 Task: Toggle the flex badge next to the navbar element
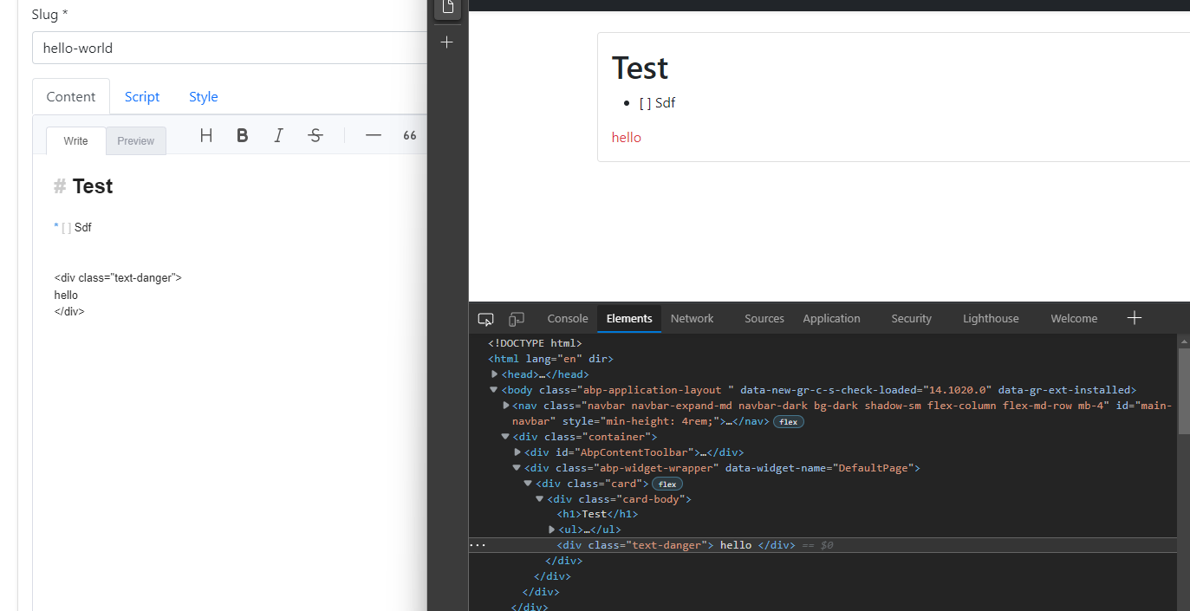tap(788, 421)
